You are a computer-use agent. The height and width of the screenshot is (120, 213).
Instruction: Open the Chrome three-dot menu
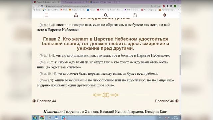tap(179, 6)
